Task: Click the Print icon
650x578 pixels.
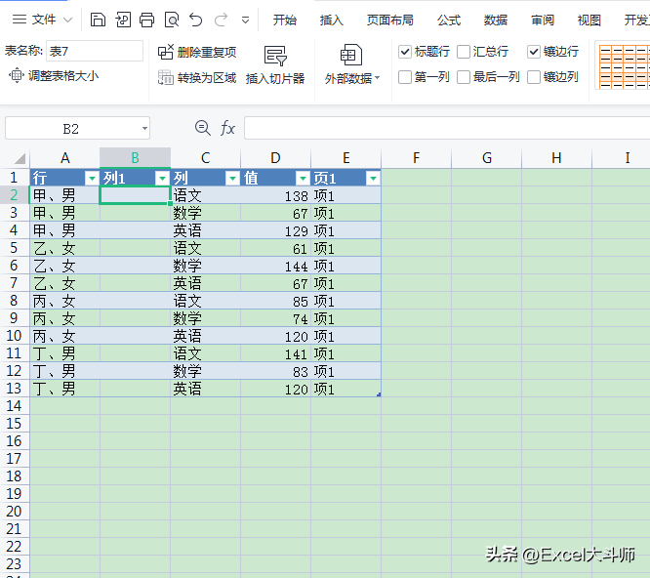Action: point(146,20)
